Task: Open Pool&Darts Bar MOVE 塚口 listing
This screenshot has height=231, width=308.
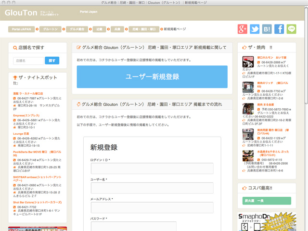Action: (37, 154)
